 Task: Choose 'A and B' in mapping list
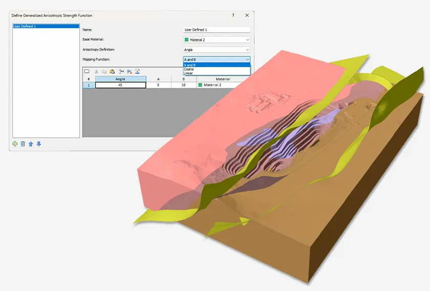(217, 65)
